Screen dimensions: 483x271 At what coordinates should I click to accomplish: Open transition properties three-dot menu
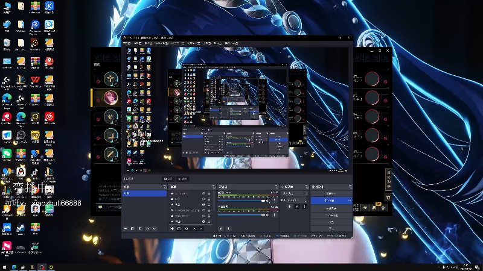click(304, 207)
